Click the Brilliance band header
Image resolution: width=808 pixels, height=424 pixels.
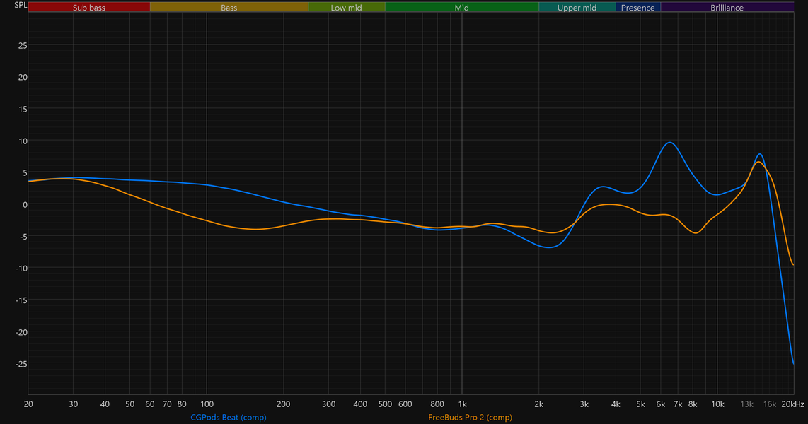tap(727, 8)
